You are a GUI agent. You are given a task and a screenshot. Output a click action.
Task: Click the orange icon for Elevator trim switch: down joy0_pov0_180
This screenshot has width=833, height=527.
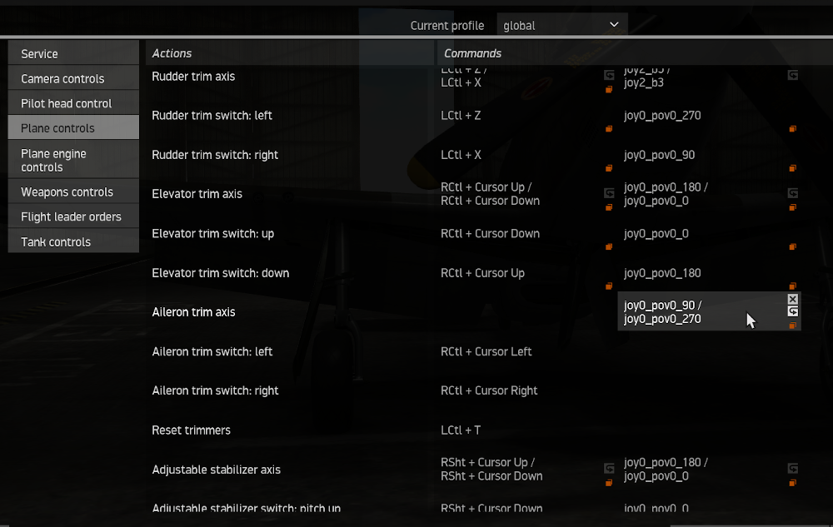point(793,286)
